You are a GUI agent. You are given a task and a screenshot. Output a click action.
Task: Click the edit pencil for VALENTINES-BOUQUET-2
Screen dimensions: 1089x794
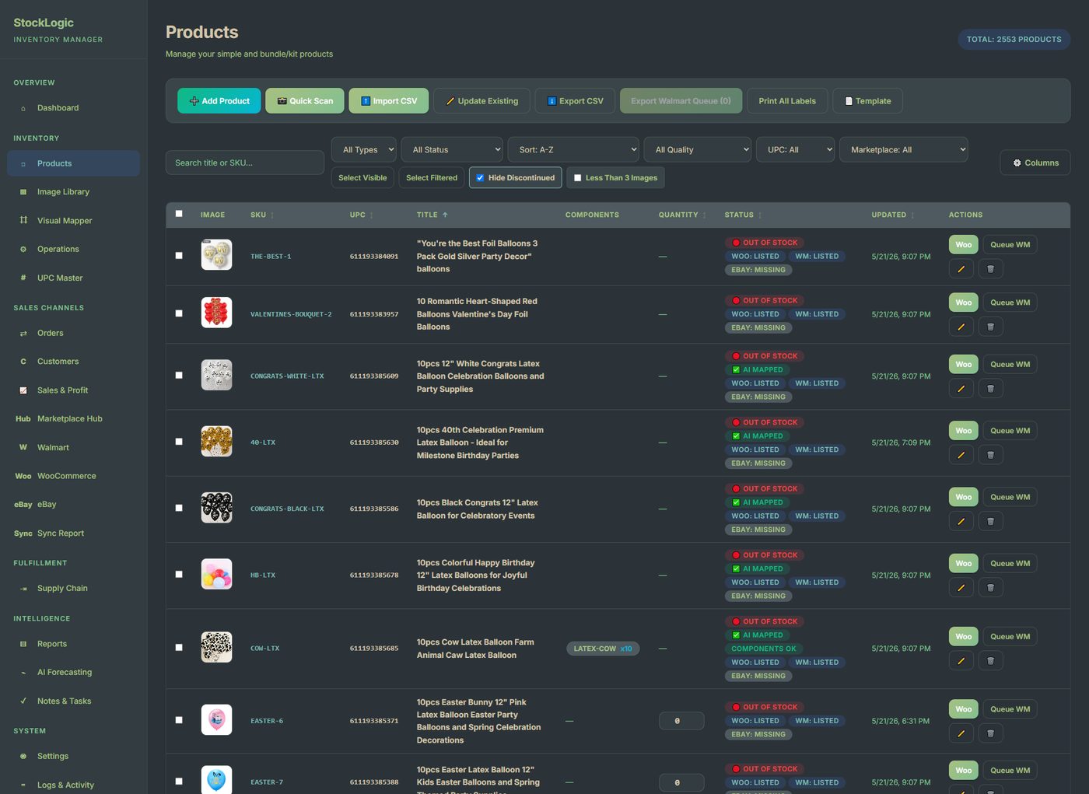(x=961, y=327)
